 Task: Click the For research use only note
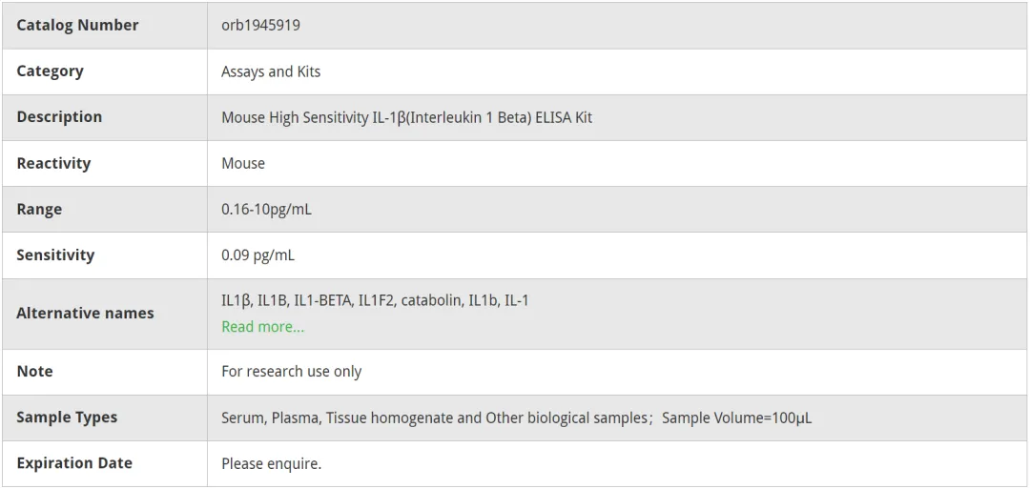[x=292, y=372]
